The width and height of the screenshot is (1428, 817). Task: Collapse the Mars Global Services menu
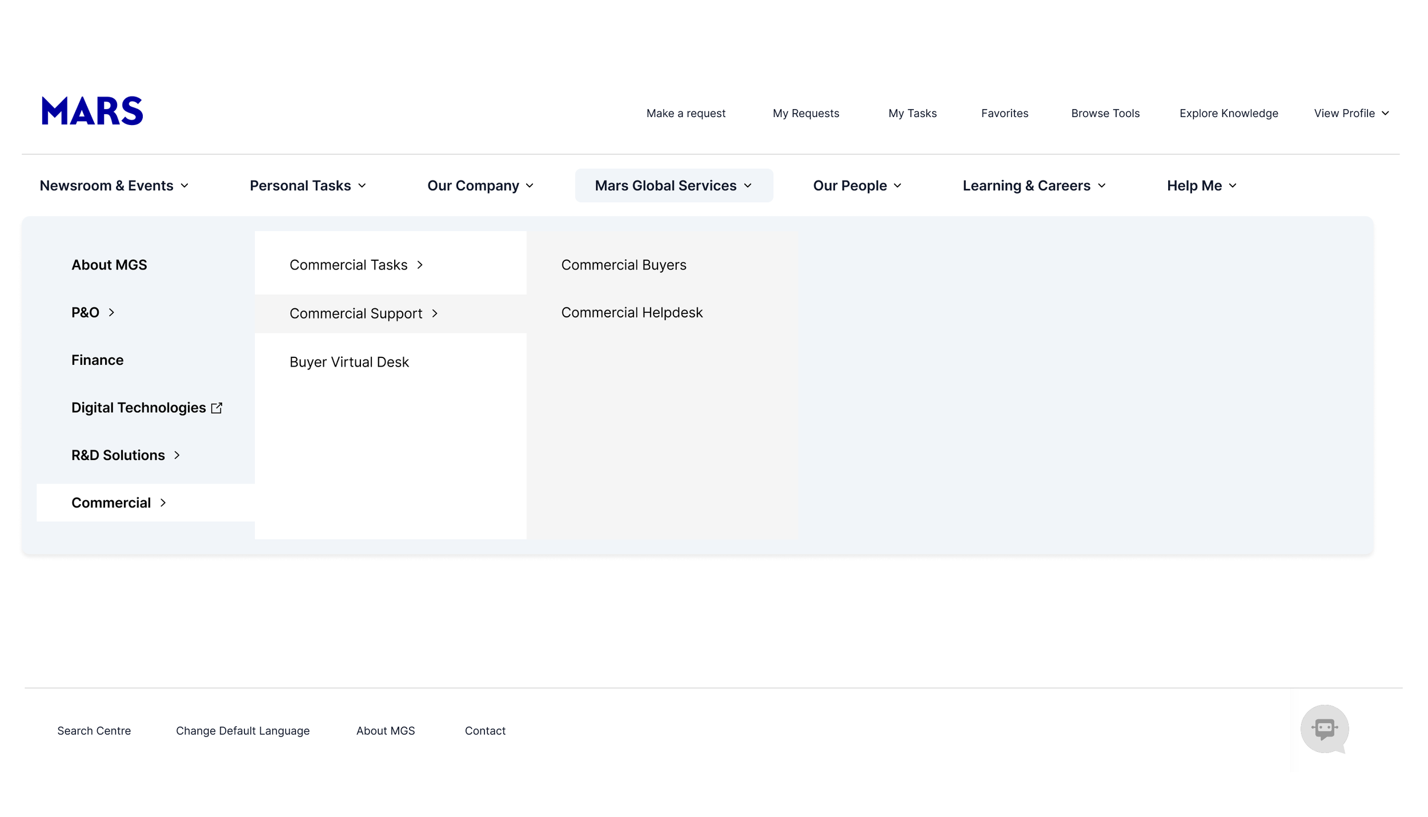click(673, 186)
